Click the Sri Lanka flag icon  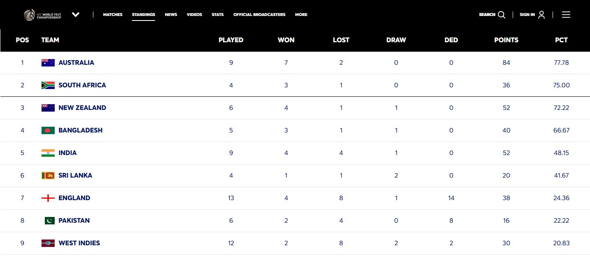pyautogui.click(x=48, y=176)
